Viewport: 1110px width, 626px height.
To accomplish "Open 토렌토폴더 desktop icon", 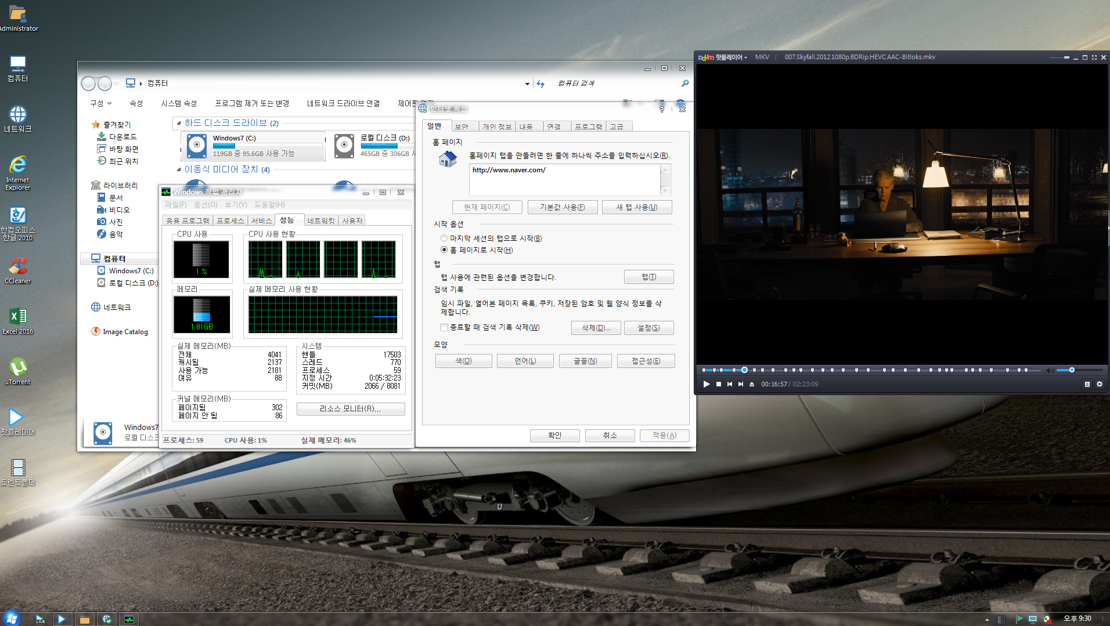I will click(18, 473).
